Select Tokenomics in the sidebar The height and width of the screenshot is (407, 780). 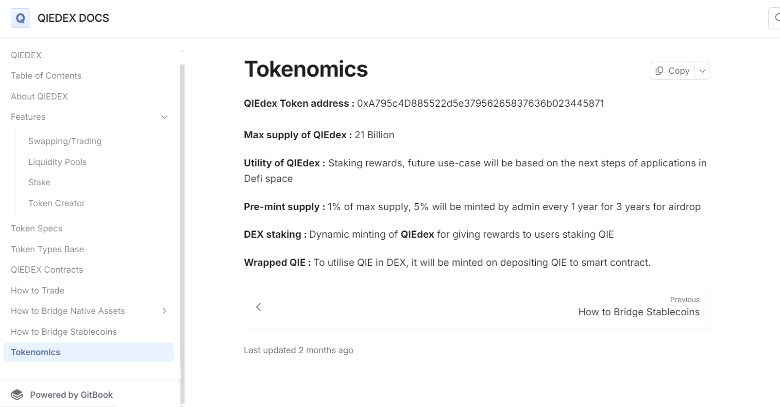(x=35, y=352)
